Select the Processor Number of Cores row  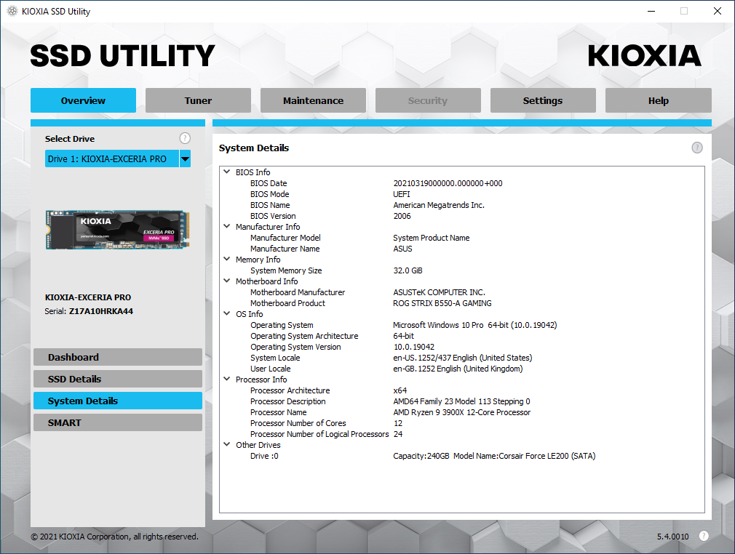click(x=461, y=423)
